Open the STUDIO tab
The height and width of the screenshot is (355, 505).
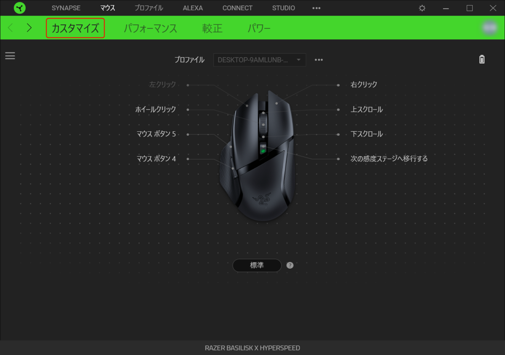click(284, 8)
